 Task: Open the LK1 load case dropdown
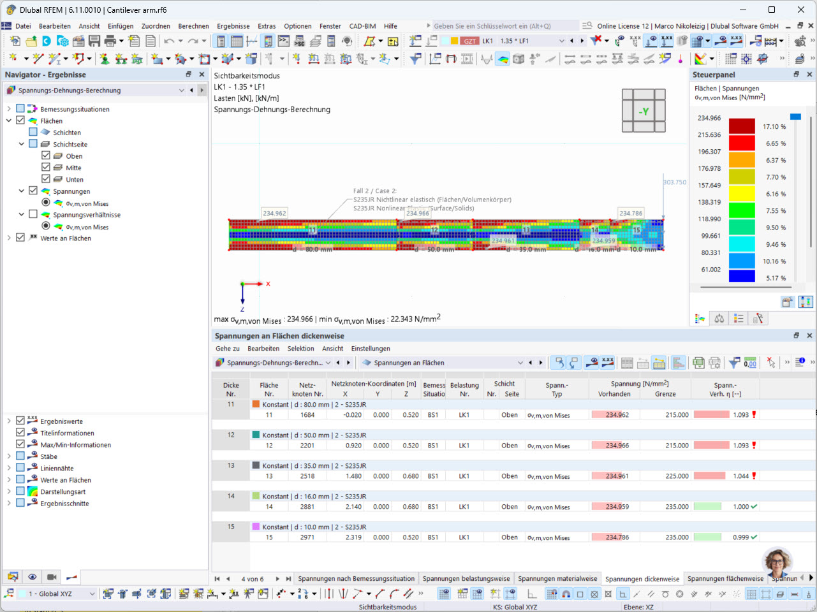(561, 41)
